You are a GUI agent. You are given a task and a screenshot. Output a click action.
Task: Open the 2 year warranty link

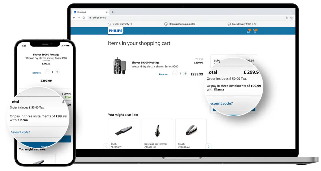point(122,24)
